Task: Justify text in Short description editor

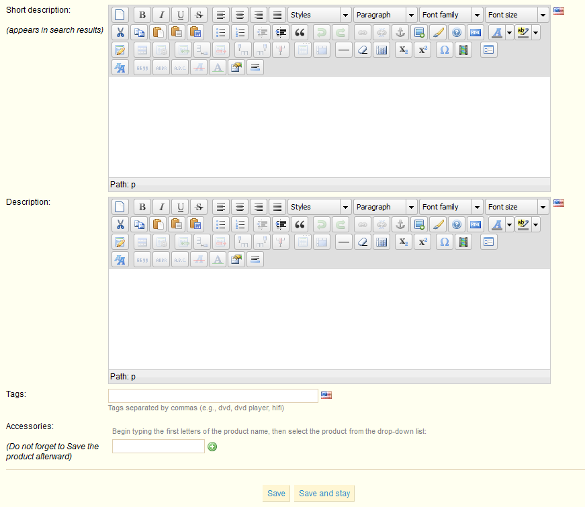Action: [277, 15]
